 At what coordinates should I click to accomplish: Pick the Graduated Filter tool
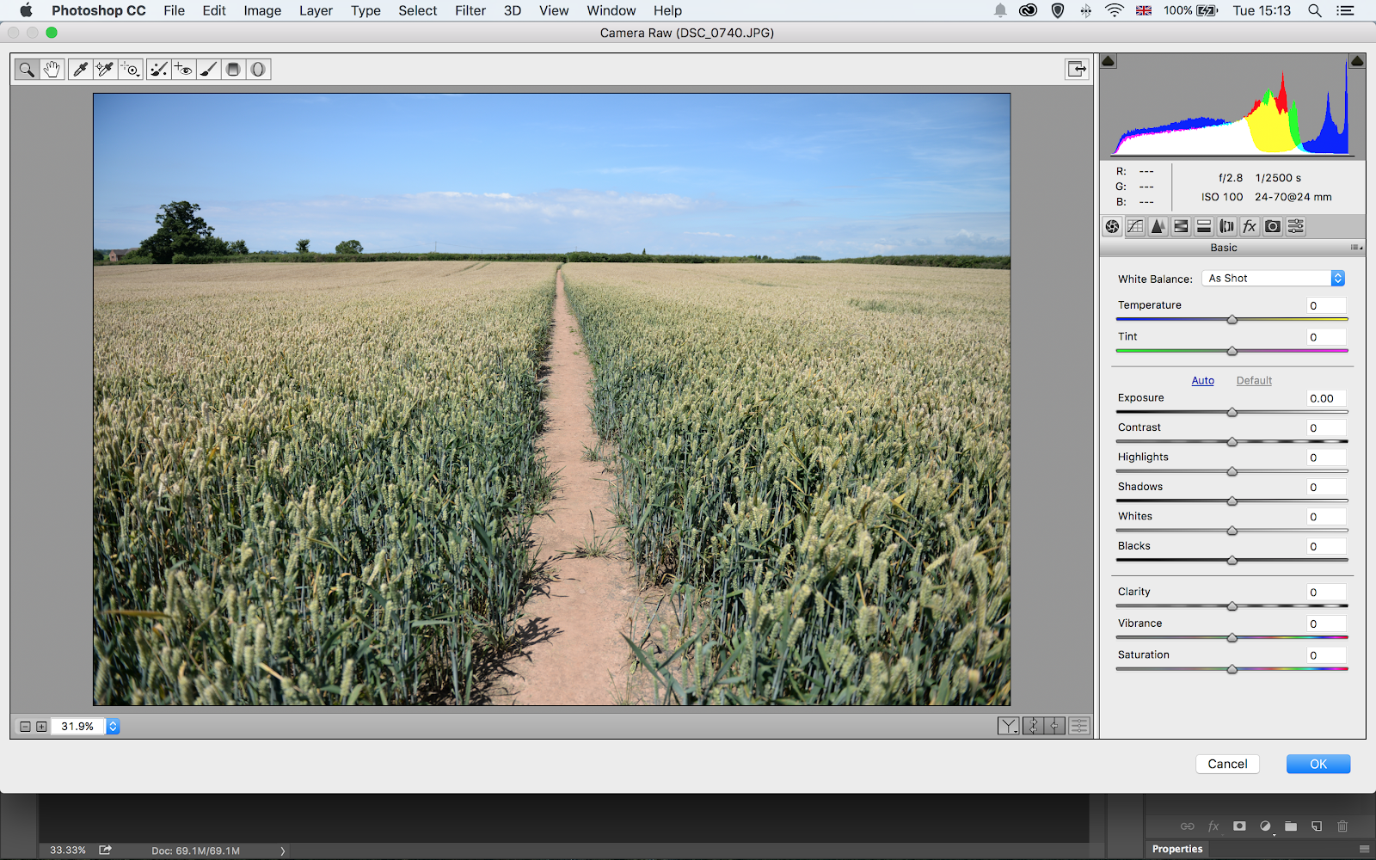(x=233, y=70)
